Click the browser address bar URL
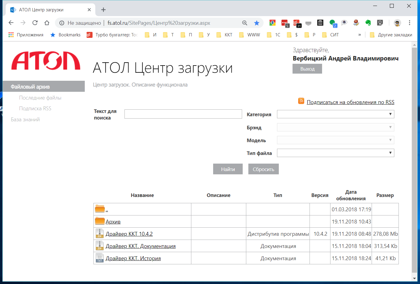The width and height of the screenshot is (420, 284). click(159, 23)
